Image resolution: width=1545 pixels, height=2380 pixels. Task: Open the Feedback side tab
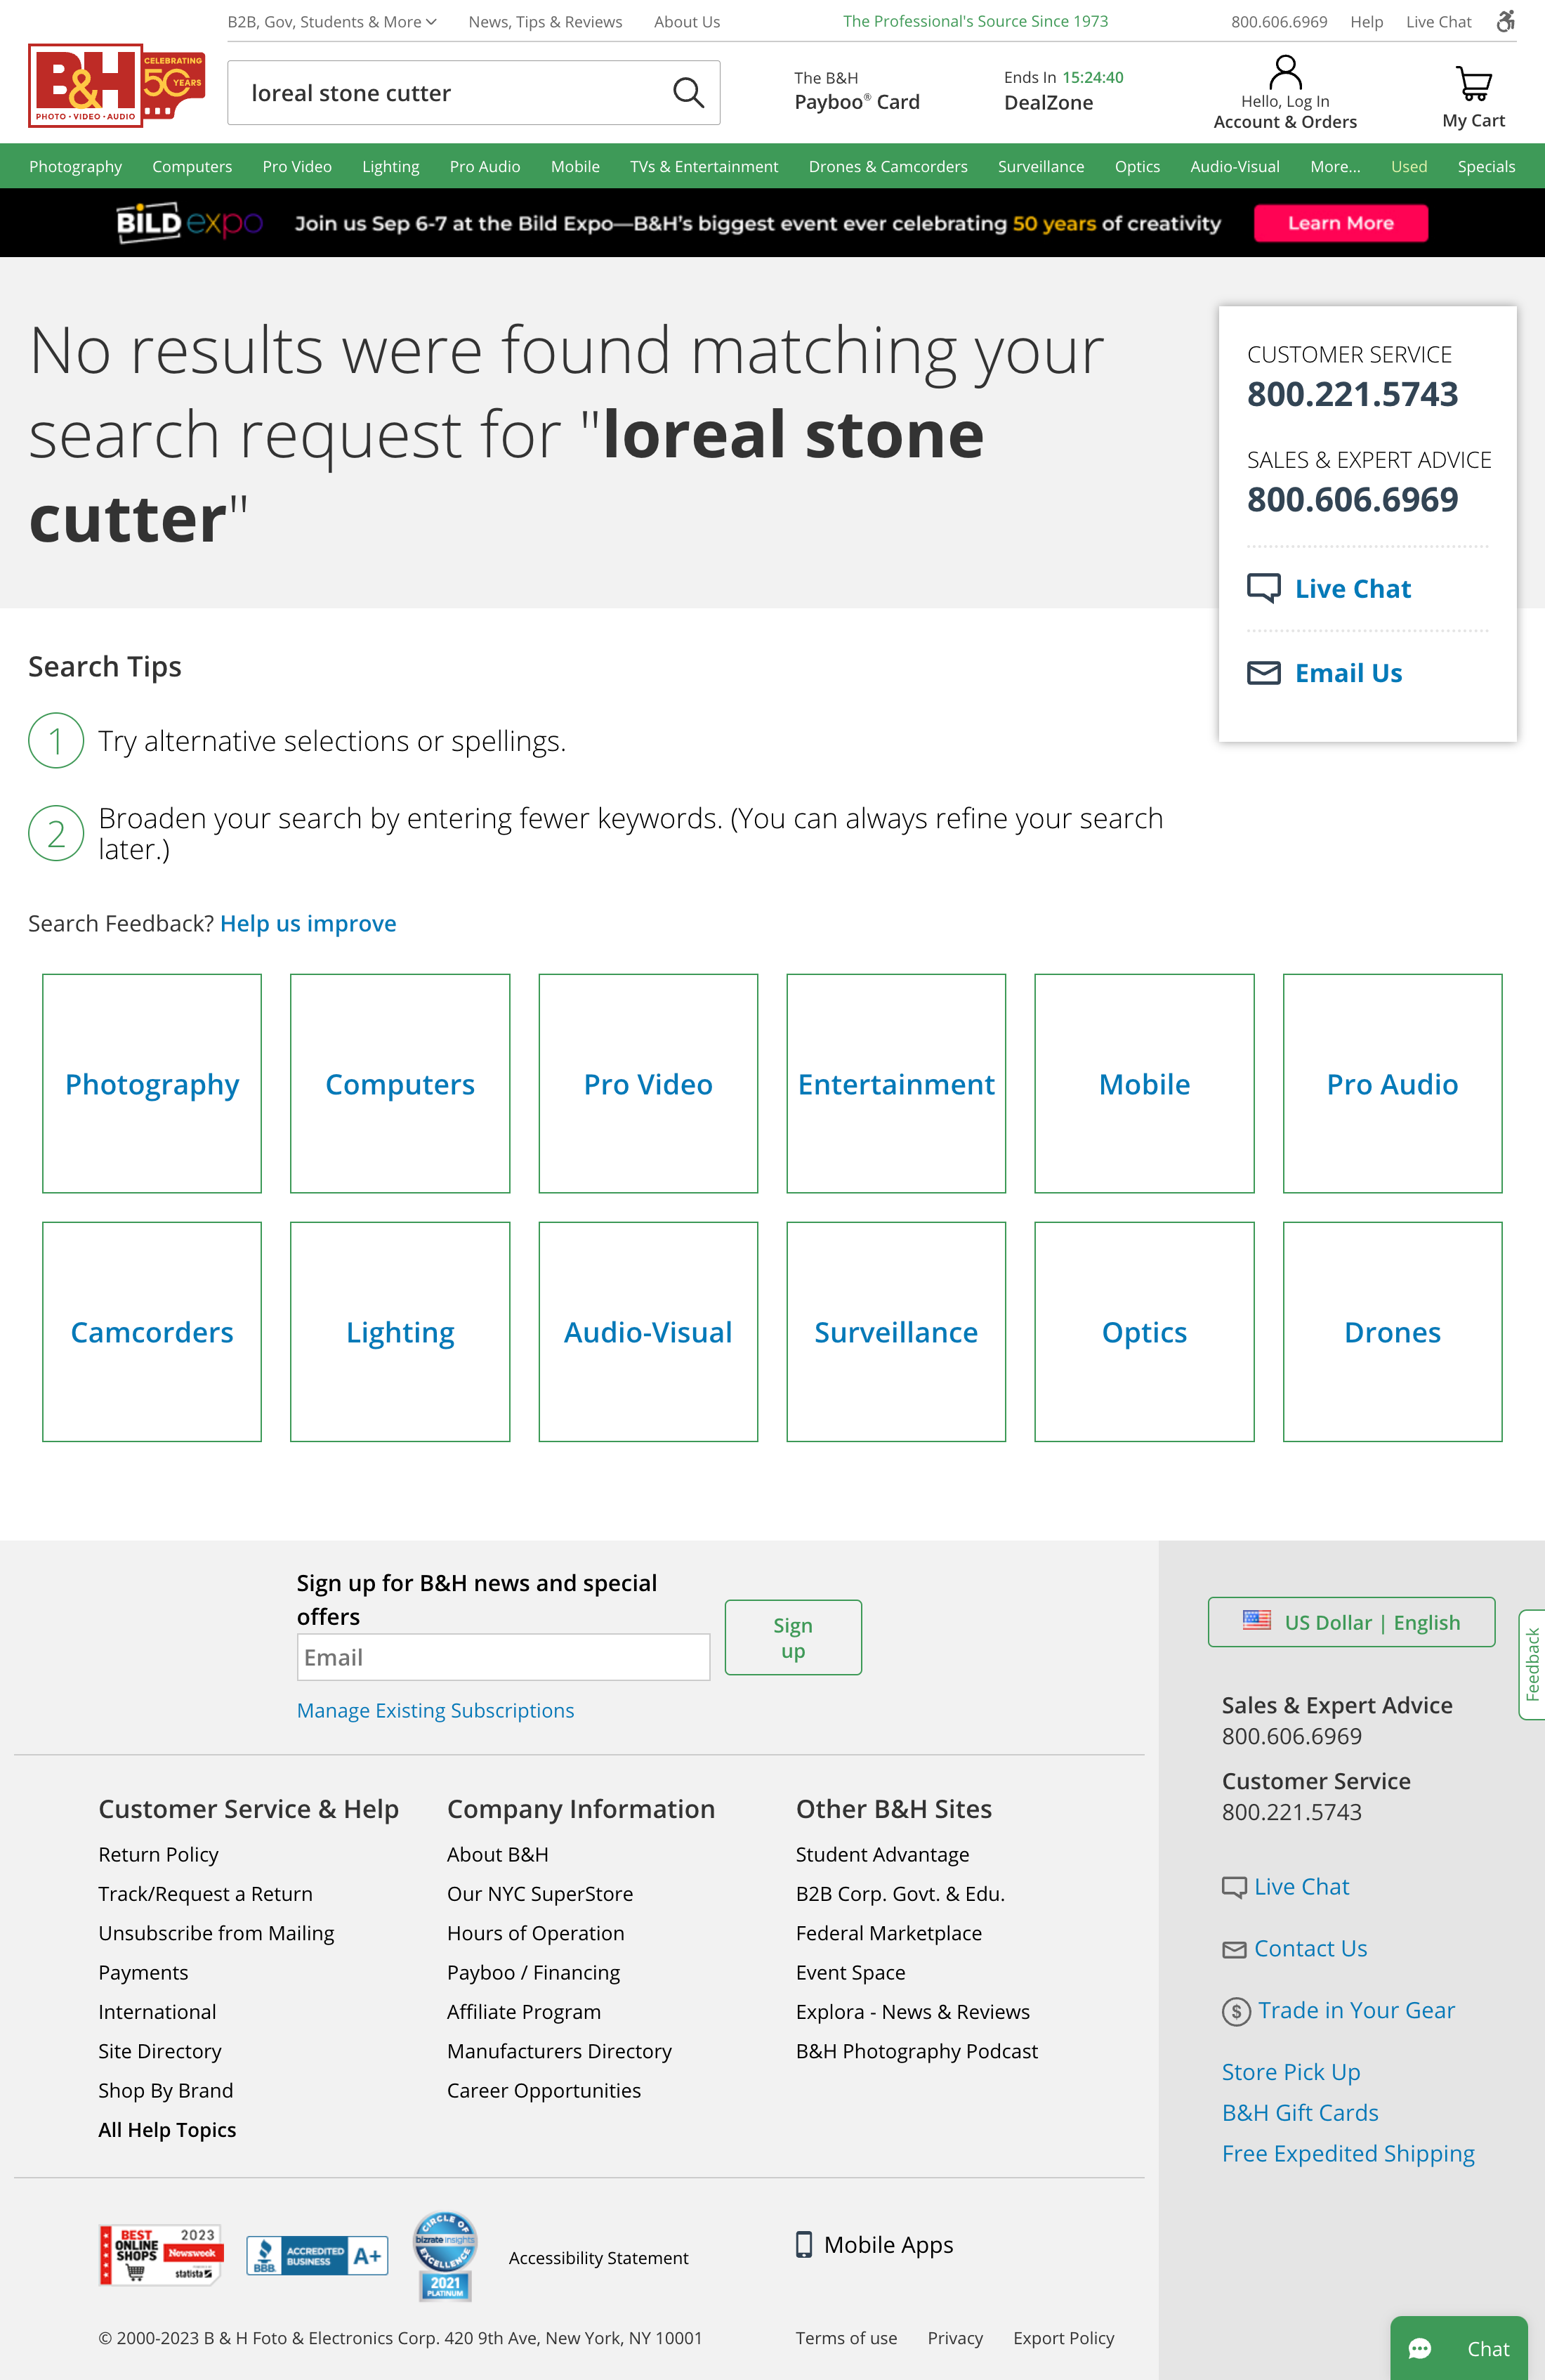[1531, 1664]
